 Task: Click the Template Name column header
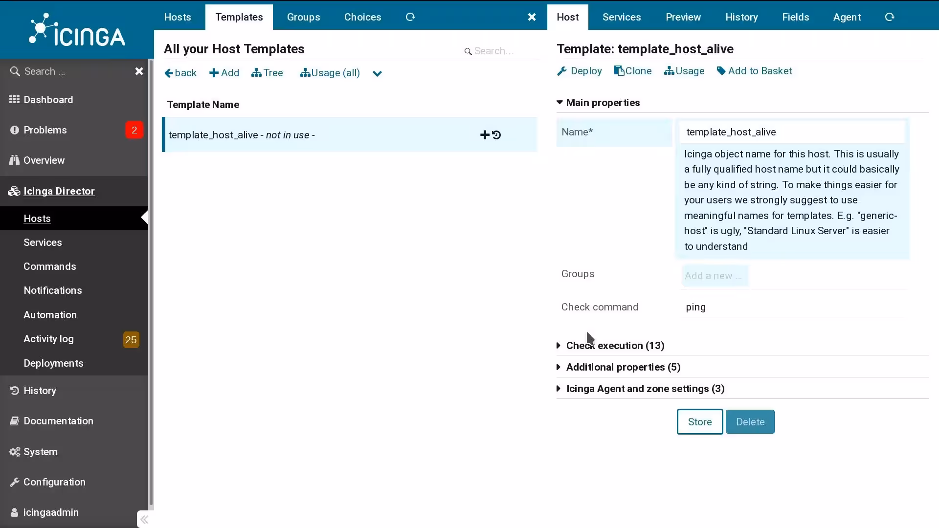coord(203,105)
